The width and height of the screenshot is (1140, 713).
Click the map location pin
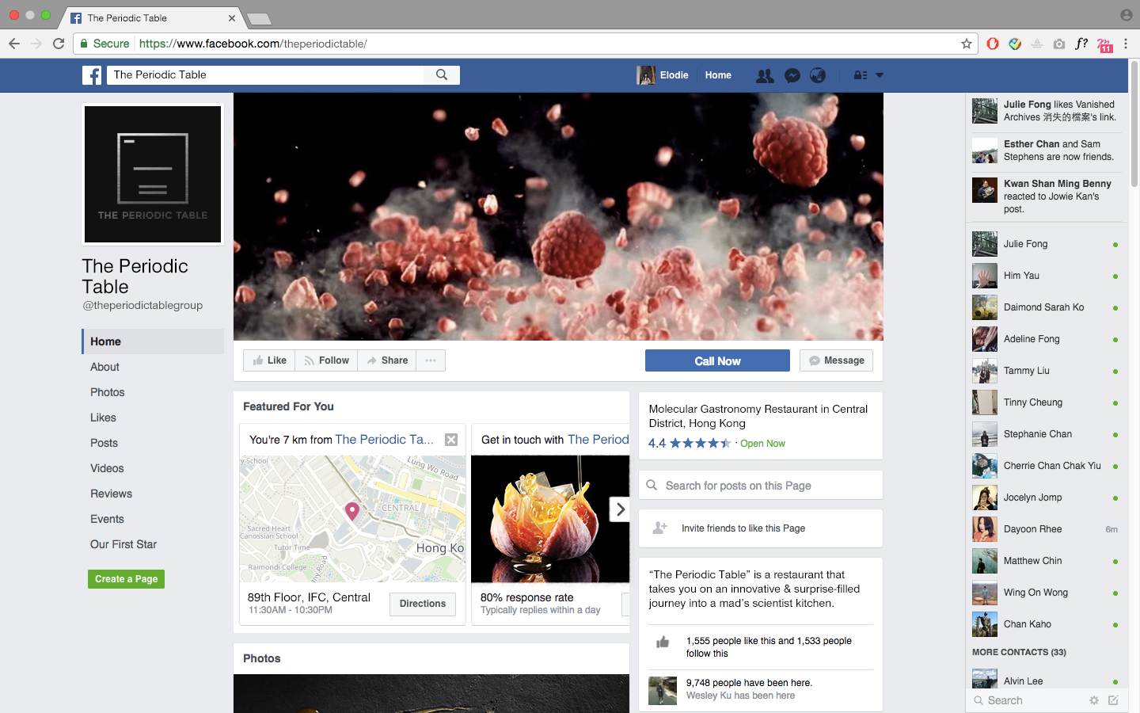coord(352,511)
